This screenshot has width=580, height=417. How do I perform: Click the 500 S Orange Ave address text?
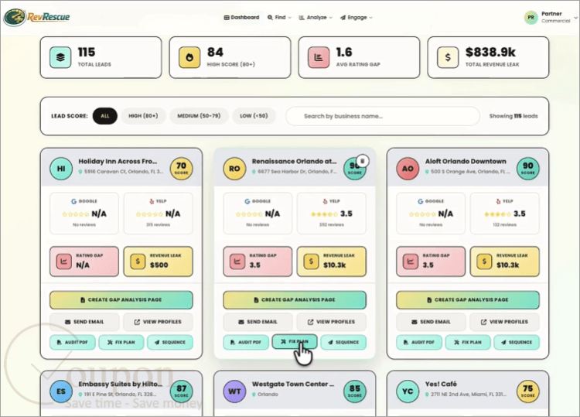click(470, 172)
